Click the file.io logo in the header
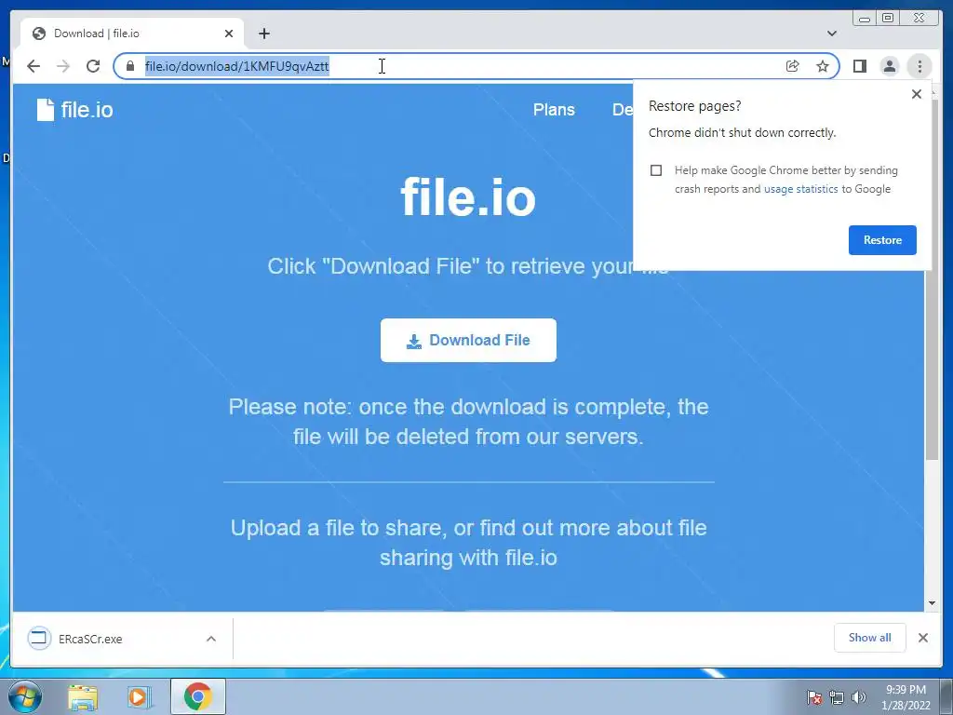Screen dimensions: 953x715 pos(74,110)
